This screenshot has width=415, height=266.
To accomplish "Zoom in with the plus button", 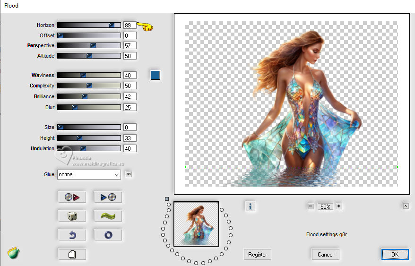I will 339,206.
